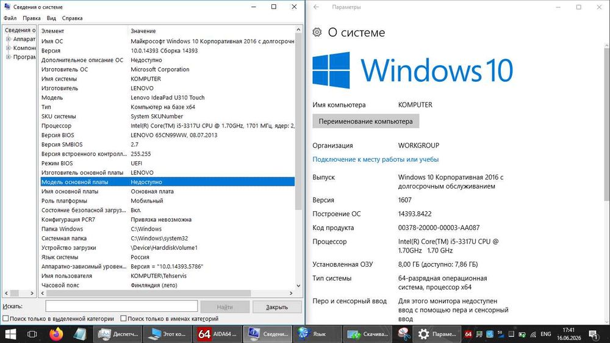Screen dimensions: 610x343
Task: Open the Правка menu
Action: [x=32, y=18]
